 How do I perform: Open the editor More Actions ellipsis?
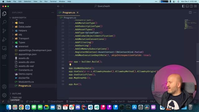click(195, 12)
